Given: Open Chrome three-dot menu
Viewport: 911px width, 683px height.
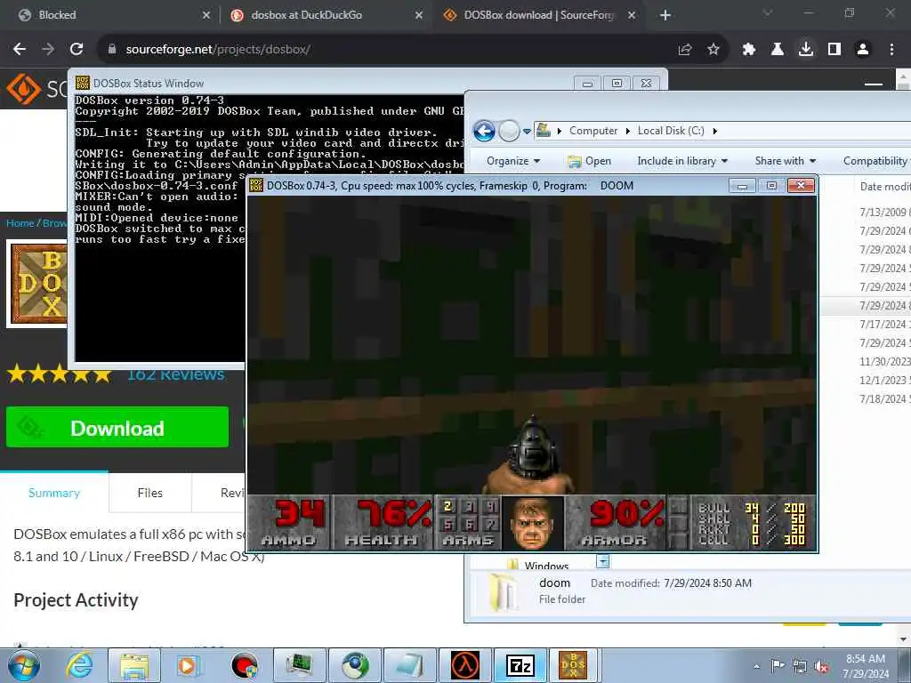Looking at the screenshot, I should click(891, 50).
